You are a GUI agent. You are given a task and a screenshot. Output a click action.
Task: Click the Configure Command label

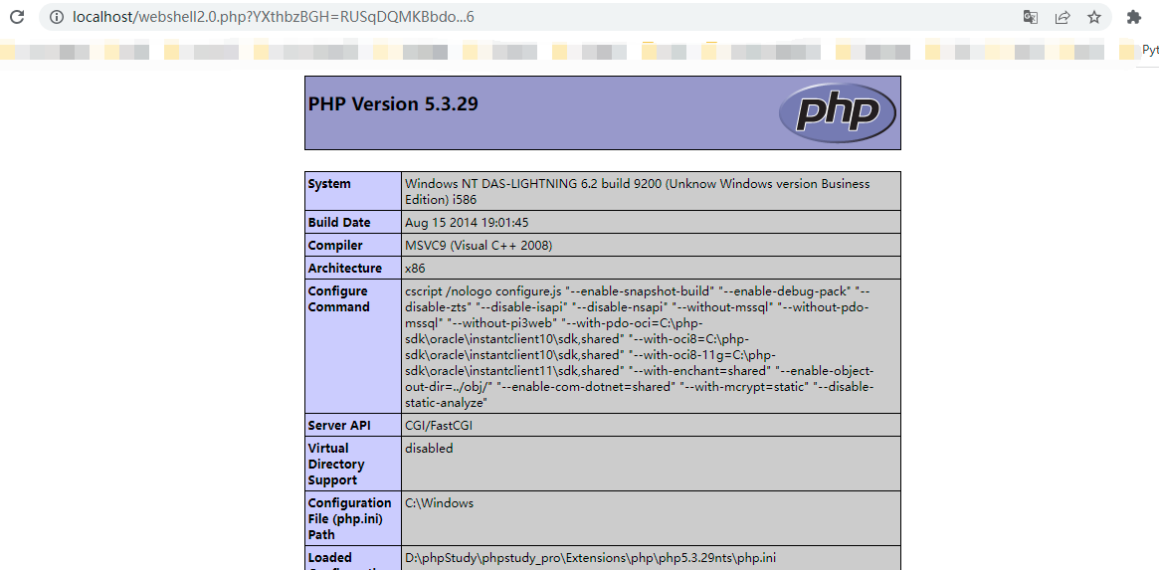tap(338, 298)
